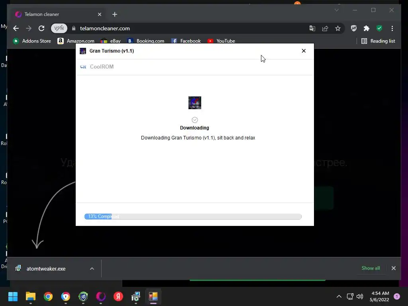Click the Gran Turismo title bar icon
408x306 pixels.
pos(83,51)
